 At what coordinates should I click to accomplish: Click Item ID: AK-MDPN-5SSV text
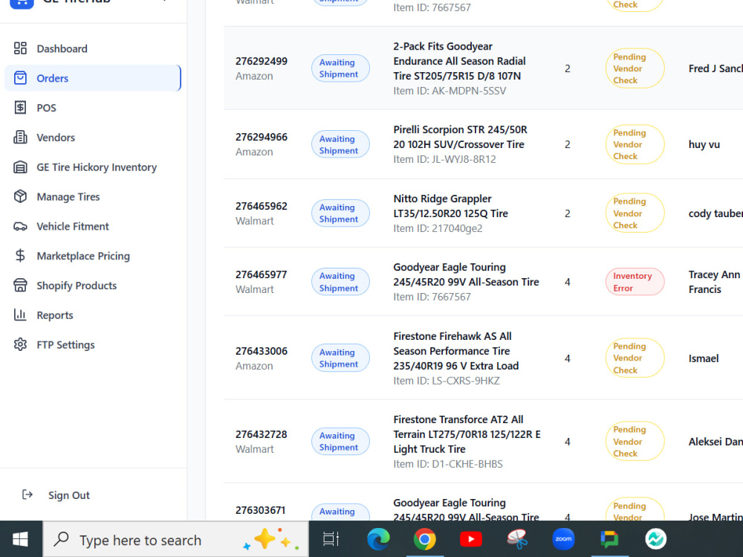pos(450,91)
